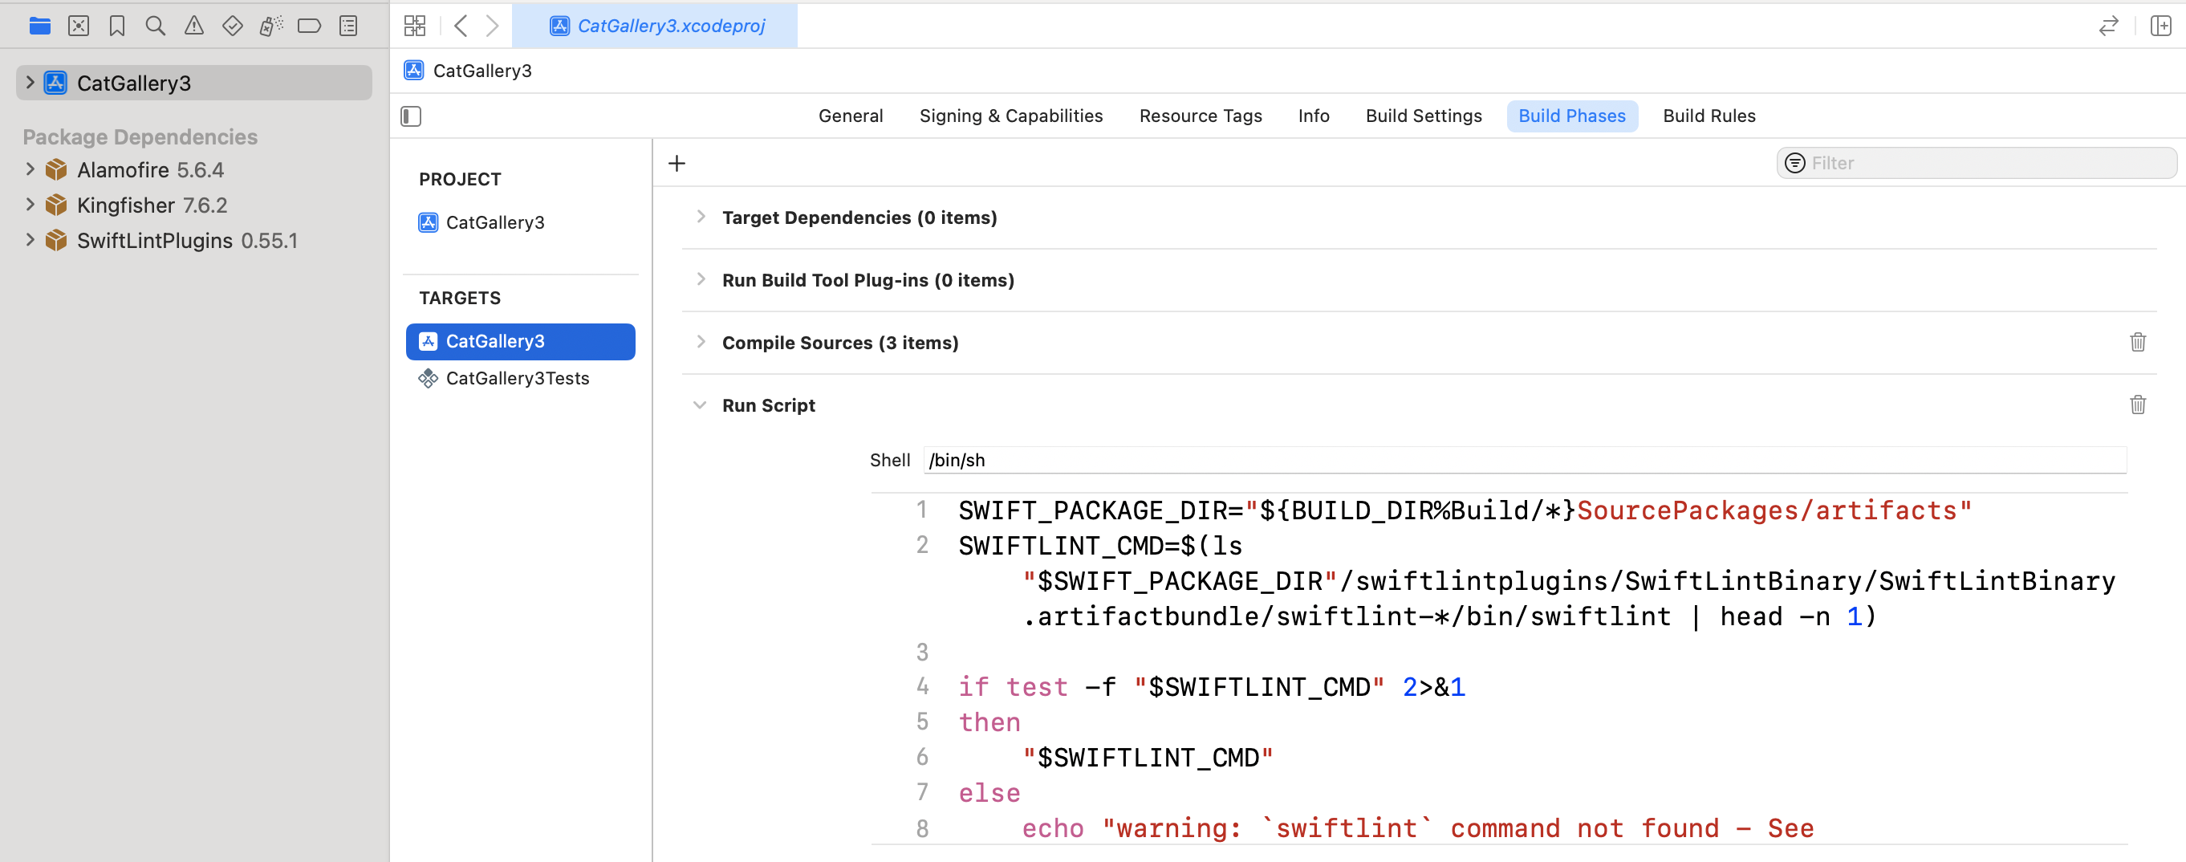Expand Run Build Tool Plug-ins phase
The image size is (2186, 862).
point(701,280)
